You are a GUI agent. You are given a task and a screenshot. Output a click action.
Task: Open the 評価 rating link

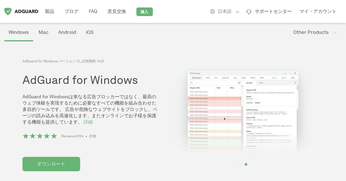[x=93, y=136]
